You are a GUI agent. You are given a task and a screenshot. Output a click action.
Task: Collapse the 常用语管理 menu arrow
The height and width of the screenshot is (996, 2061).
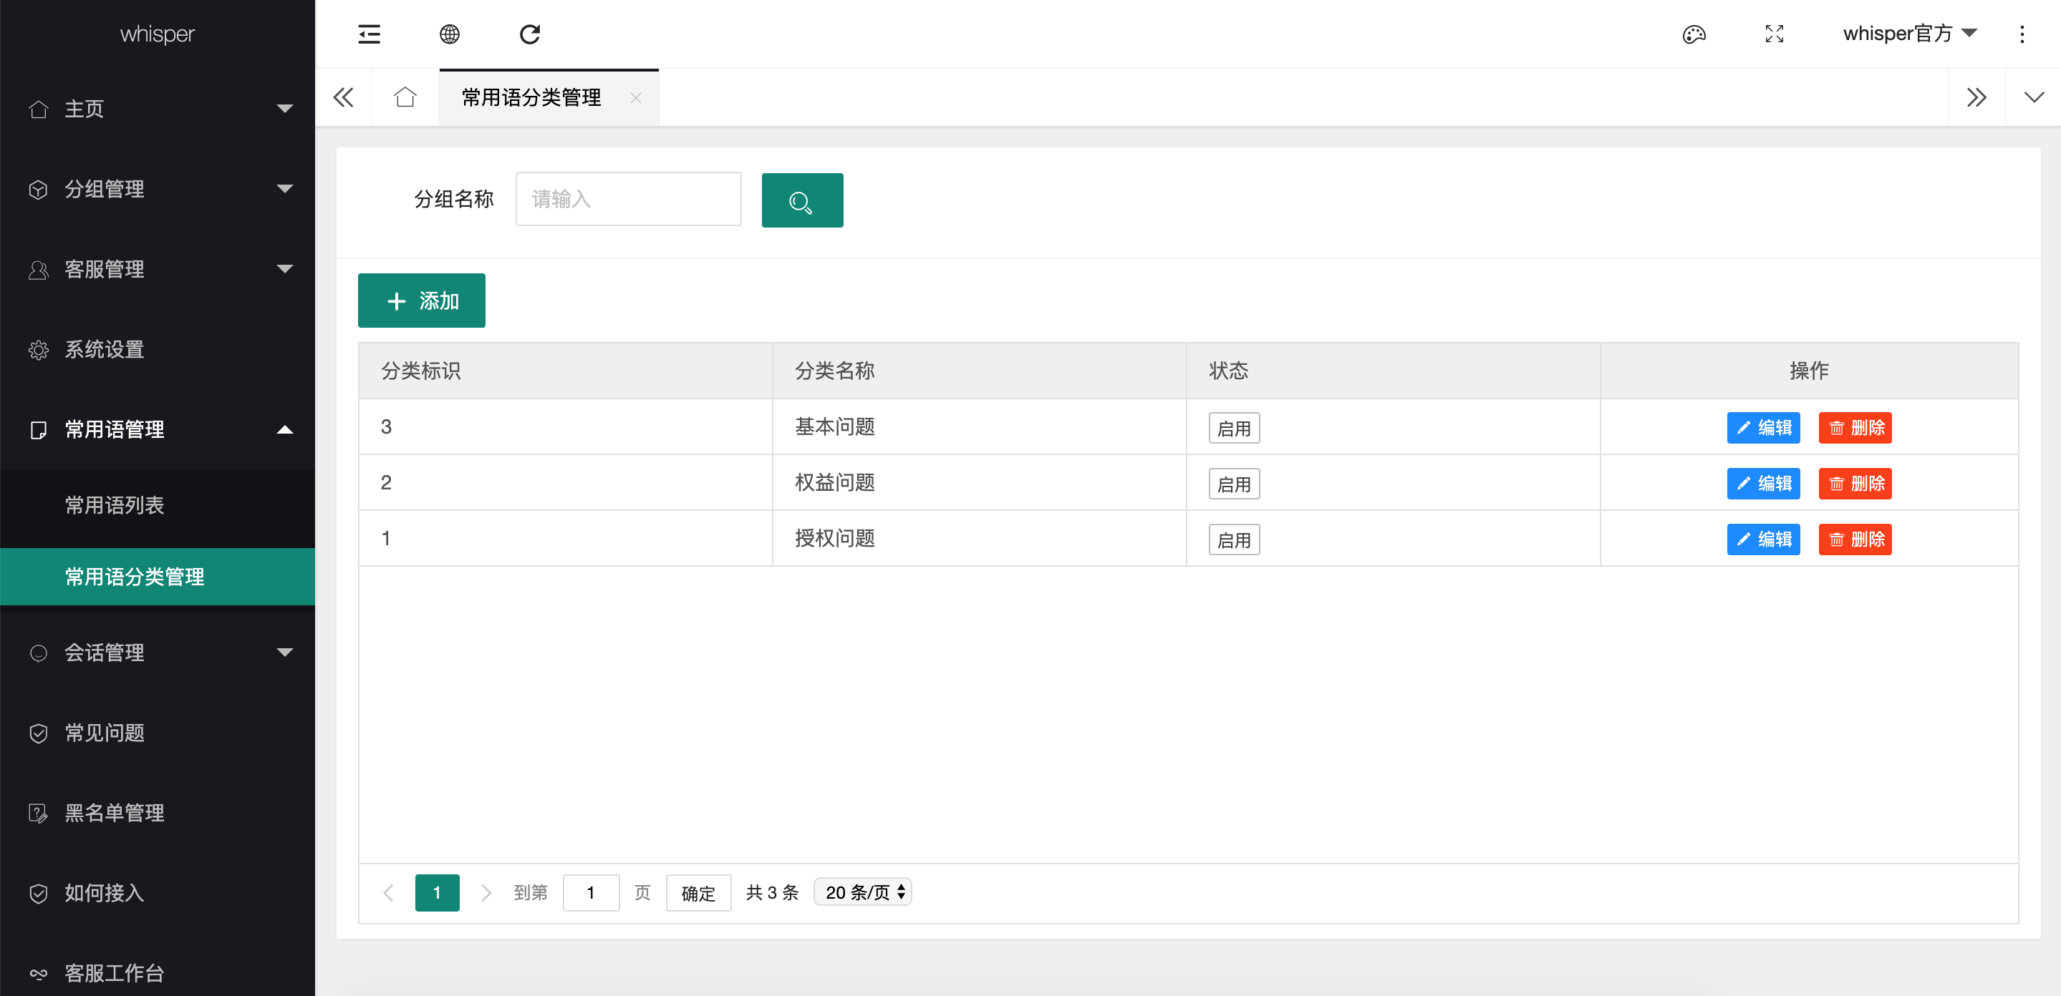pyautogui.click(x=284, y=429)
